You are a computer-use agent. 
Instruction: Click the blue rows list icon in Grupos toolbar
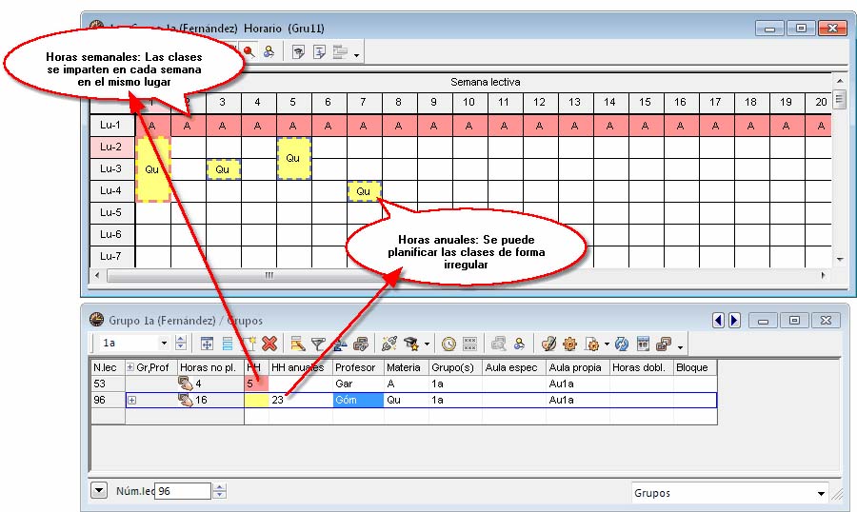pos(228,344)
